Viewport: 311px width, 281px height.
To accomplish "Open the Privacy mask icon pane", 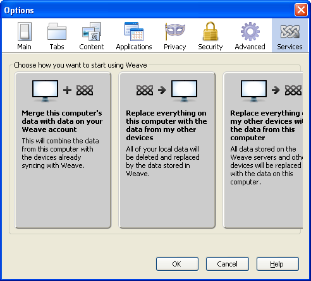I will click(x=175, y=32).
